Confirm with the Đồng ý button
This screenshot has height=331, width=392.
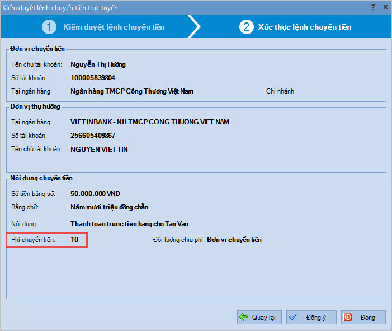coord(311,318)
